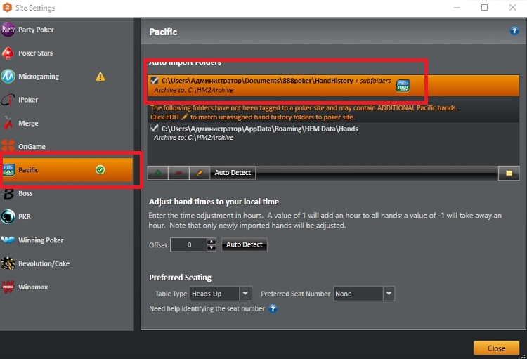Remove the folder with the red minus button

[x=178, y=173]
